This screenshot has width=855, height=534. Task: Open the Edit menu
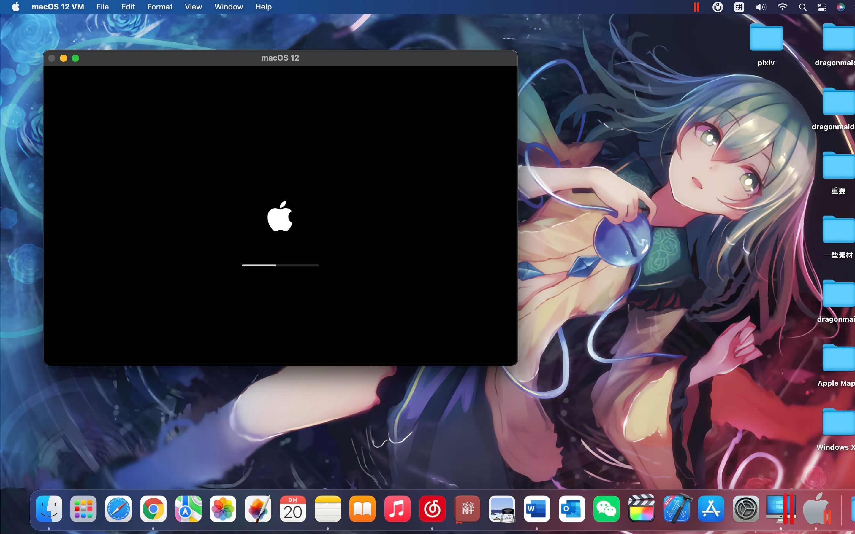pyautogui.click(x=128, y=7)
